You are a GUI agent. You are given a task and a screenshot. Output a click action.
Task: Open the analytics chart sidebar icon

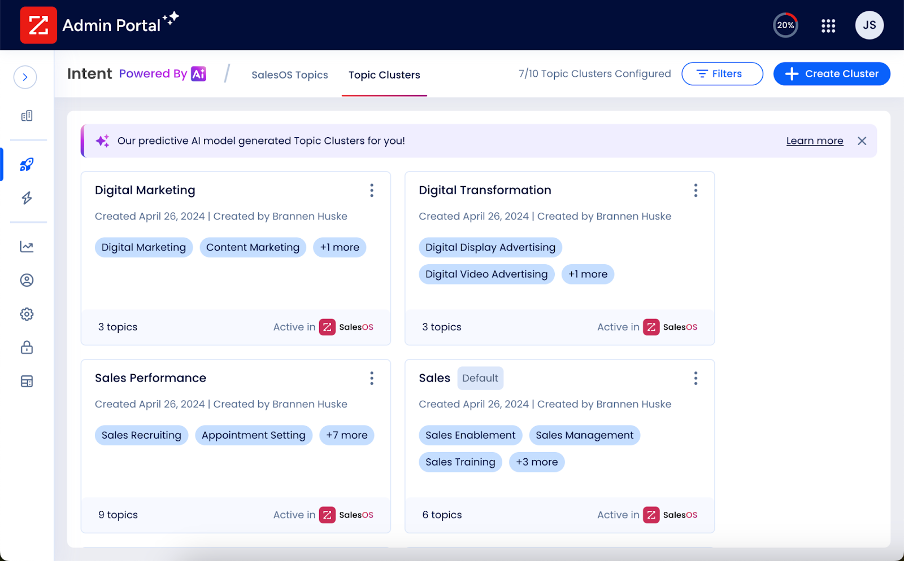27,247
